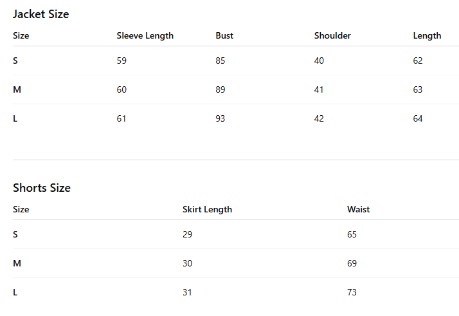Click the shorts size L row label
The image size is (459, 316).
[15, 293]
